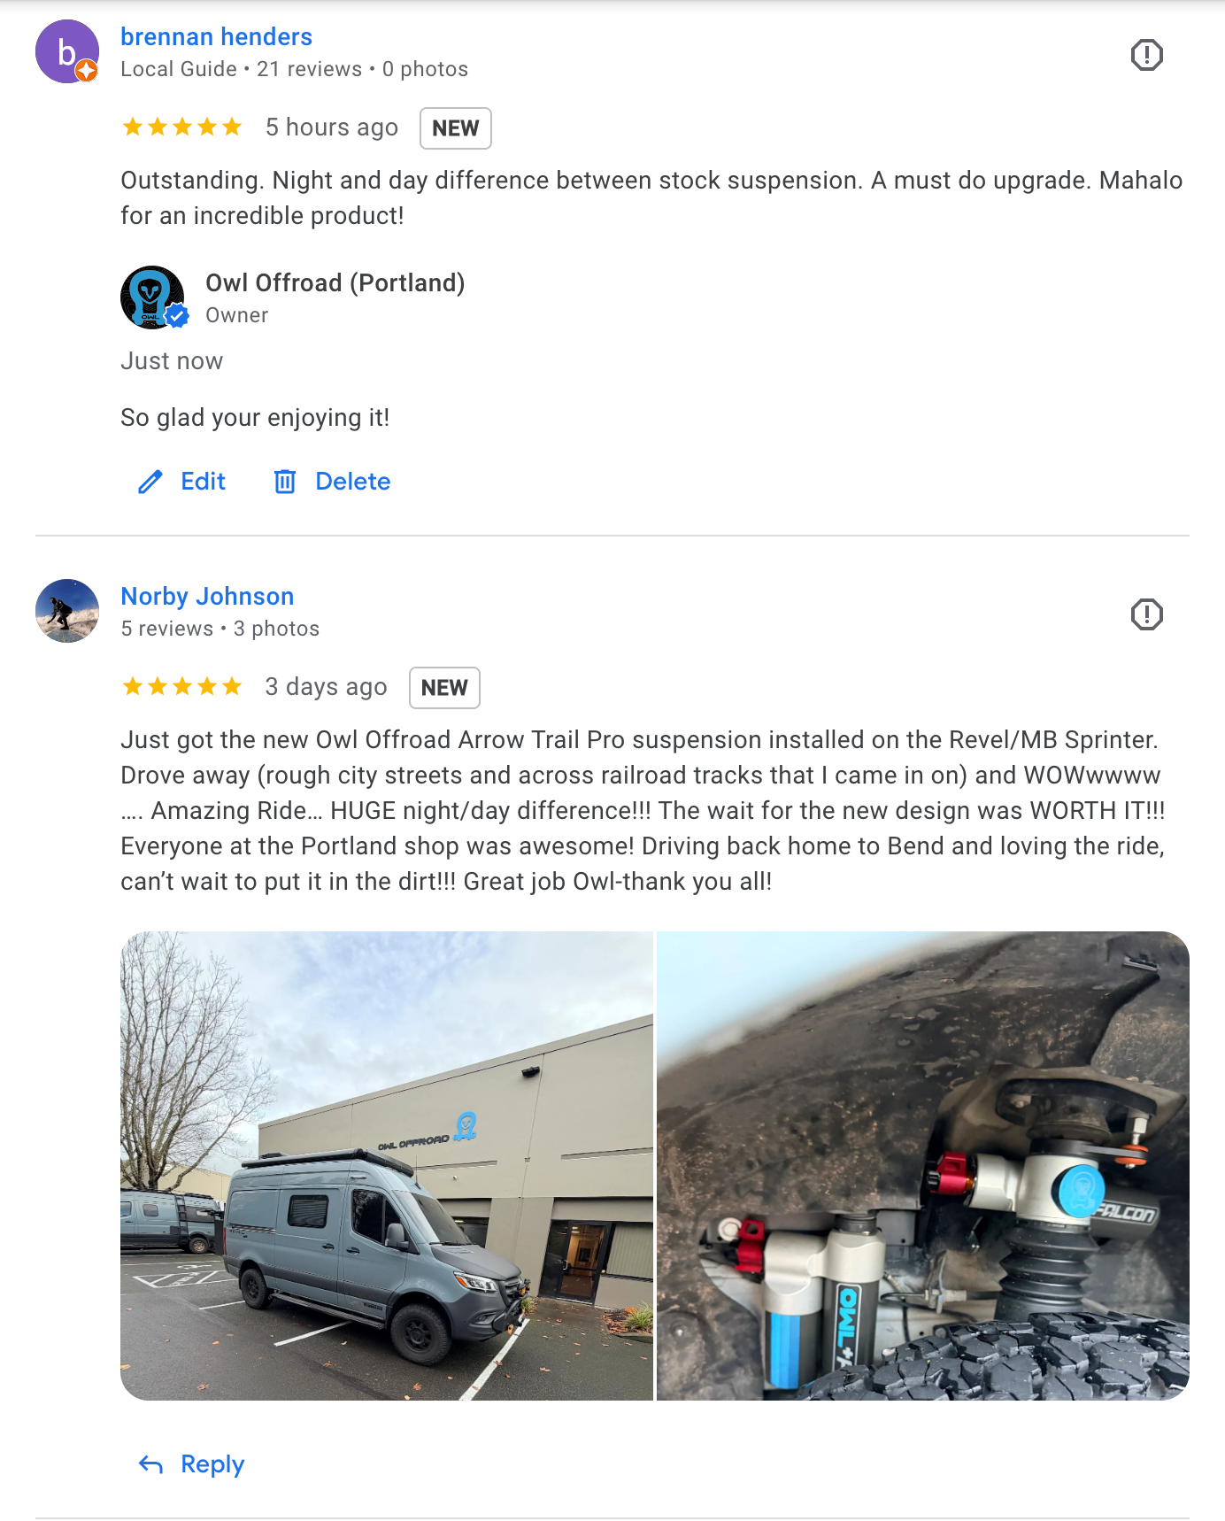1225x1521 pixels.
Task: Click the Owl Offroad owner logo avatar
Action: pyautogui.click(x=153, y=297)
